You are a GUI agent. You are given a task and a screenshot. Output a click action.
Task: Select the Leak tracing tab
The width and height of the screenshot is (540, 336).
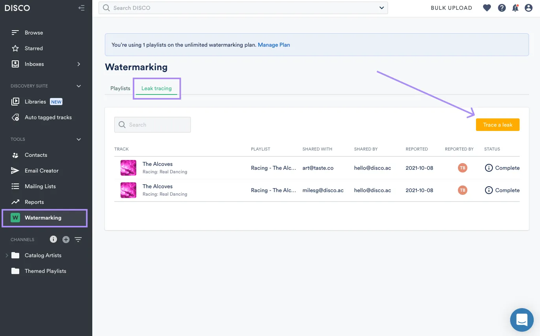pyautogui.click(x=156, y=88)
